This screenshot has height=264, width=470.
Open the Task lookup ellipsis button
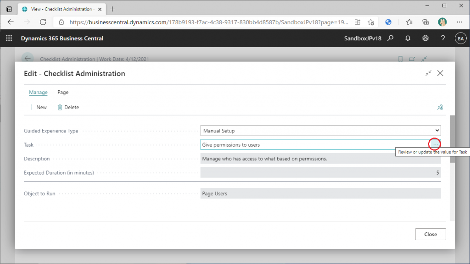pos(435,144)
